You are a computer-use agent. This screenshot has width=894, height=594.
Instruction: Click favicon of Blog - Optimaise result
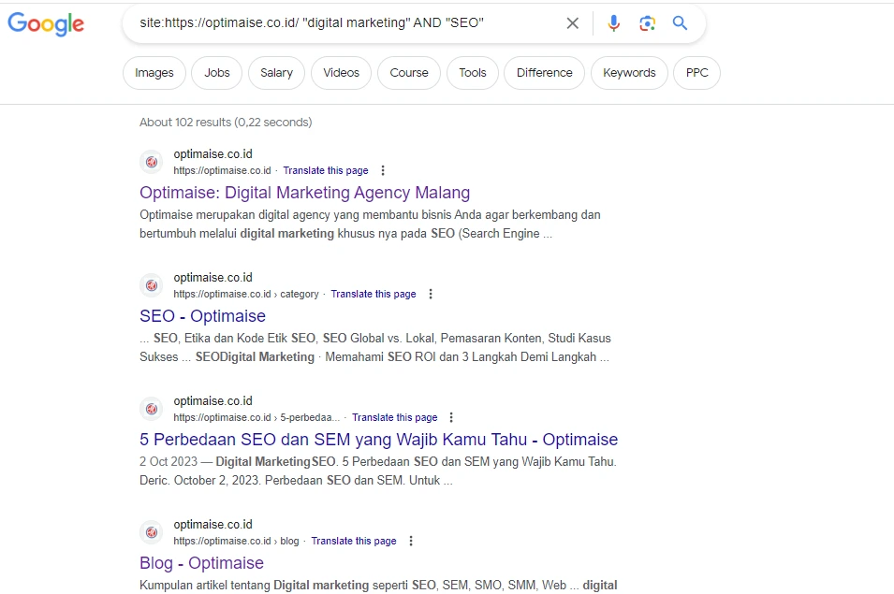pyautogui.click(x=152, y=533)
